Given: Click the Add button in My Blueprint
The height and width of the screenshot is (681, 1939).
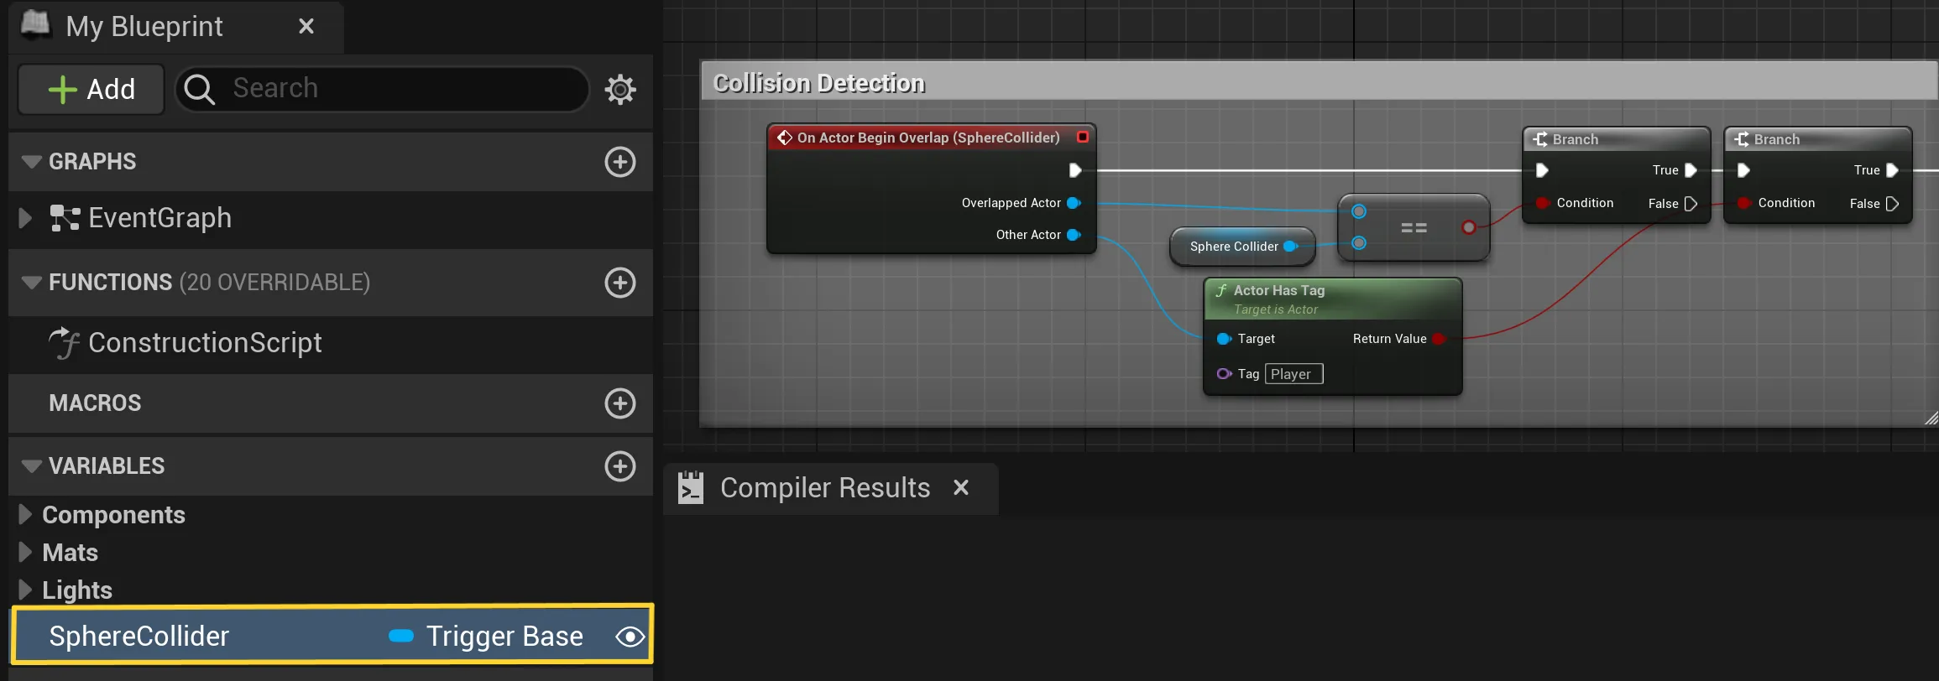Looking at the screenshot, I should pyautogui.click(x=91, y=89).
